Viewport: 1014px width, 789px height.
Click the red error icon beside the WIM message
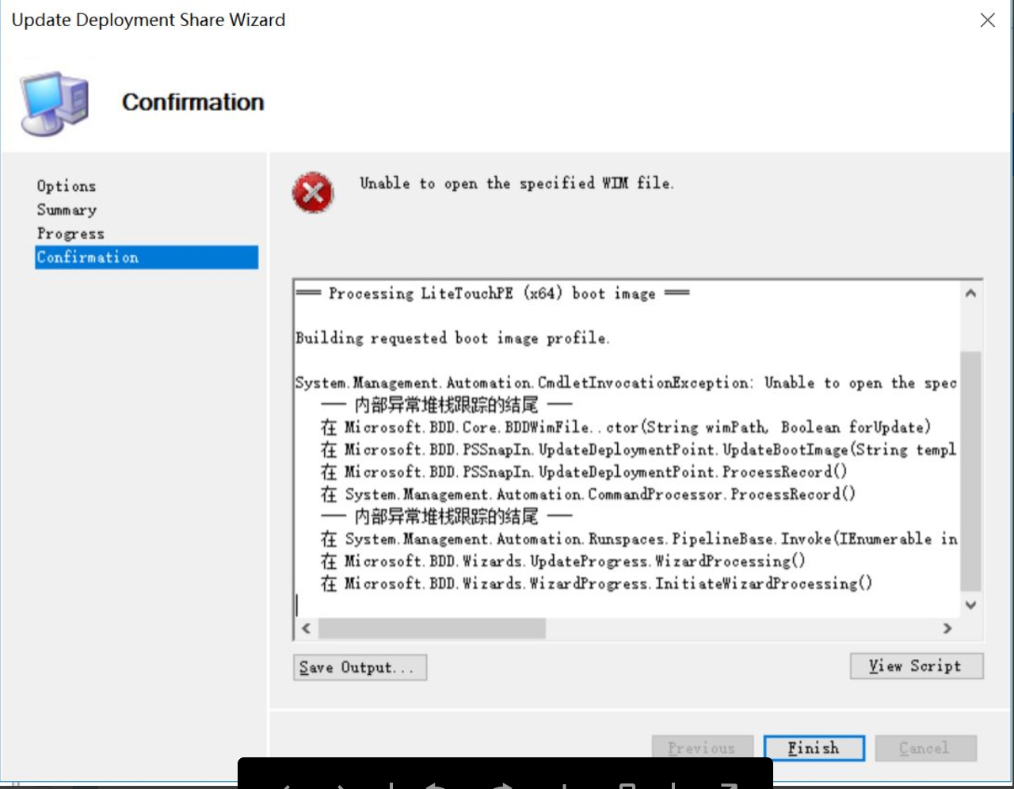coord(312,191)
